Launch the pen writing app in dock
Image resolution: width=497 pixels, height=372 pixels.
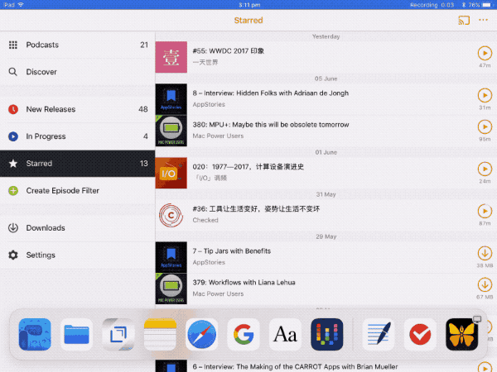click(379, 334)
